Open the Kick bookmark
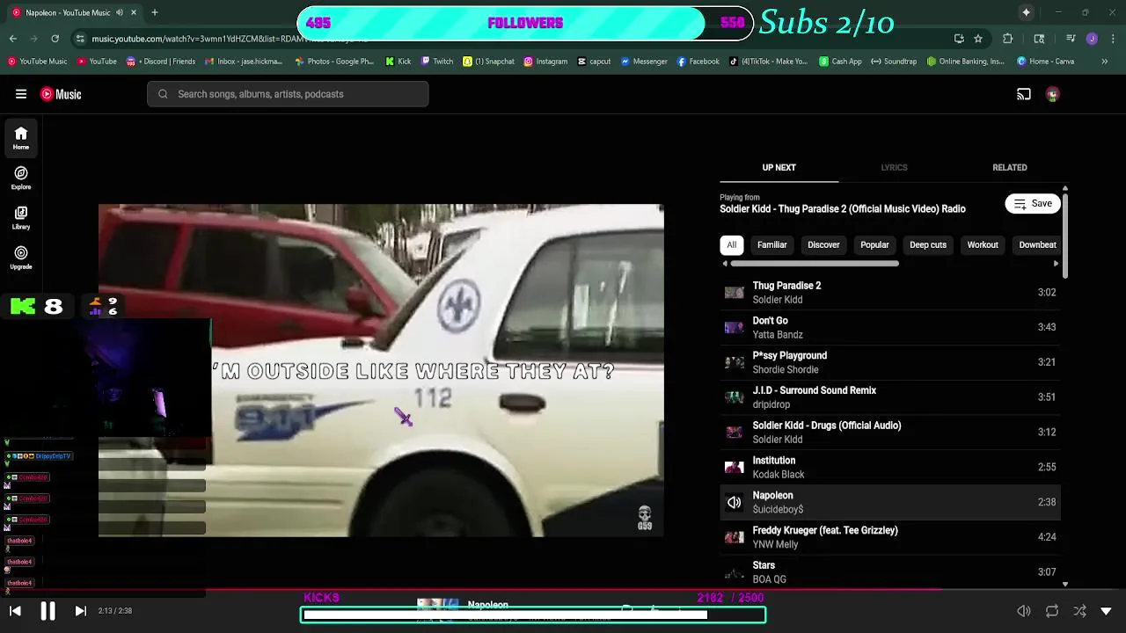 pyautogui.click(x=398, y=62)
